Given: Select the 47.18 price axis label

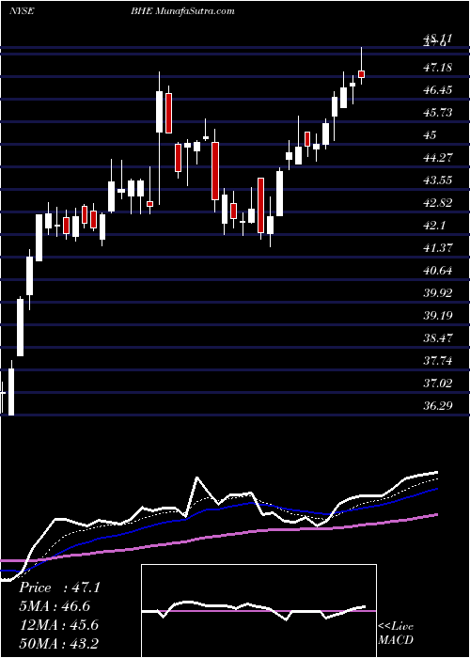Looking at the screenshot, I should (x=438, y=67).
